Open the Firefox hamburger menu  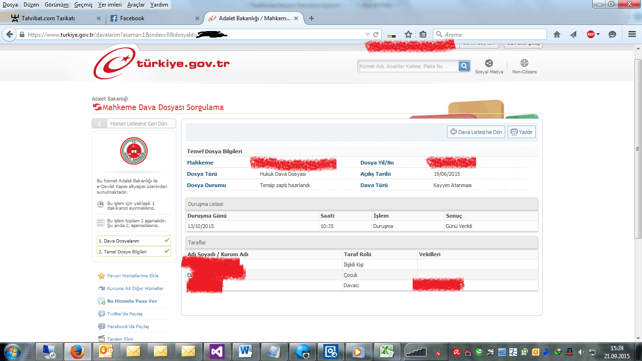632,34
